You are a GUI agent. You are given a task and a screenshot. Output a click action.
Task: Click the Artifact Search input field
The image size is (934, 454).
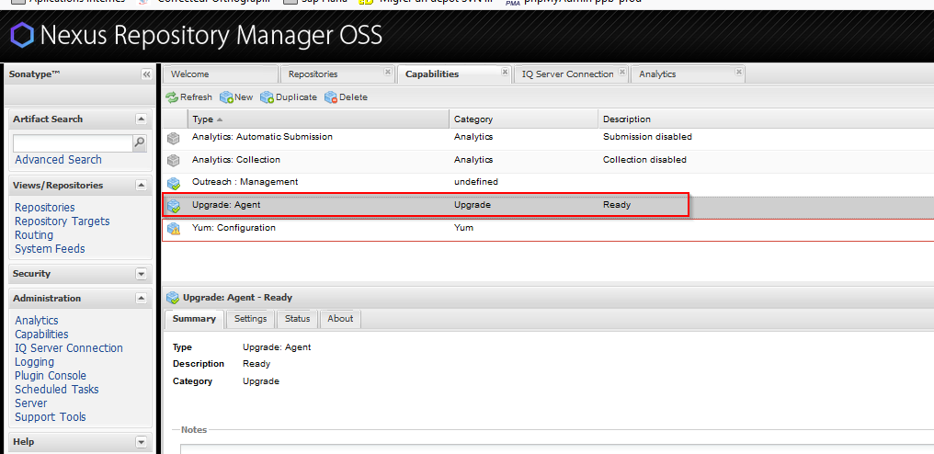click(73, 143)
